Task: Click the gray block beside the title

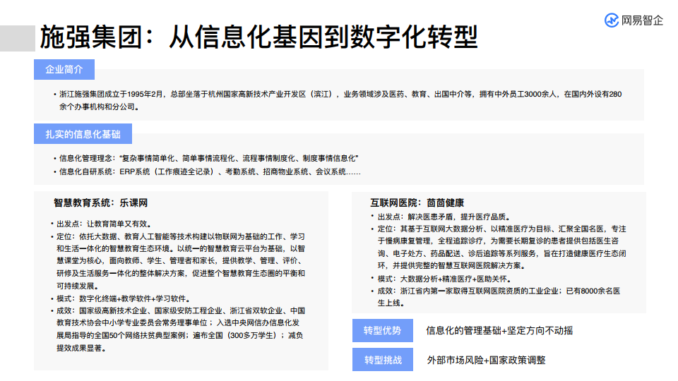Action: coord(18,38)
